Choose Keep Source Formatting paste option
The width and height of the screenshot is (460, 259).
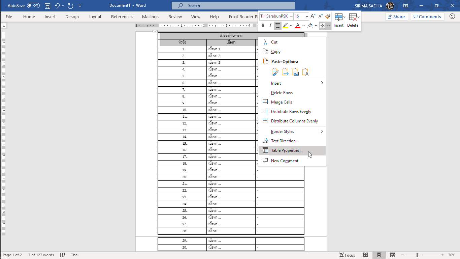(274, 71)
